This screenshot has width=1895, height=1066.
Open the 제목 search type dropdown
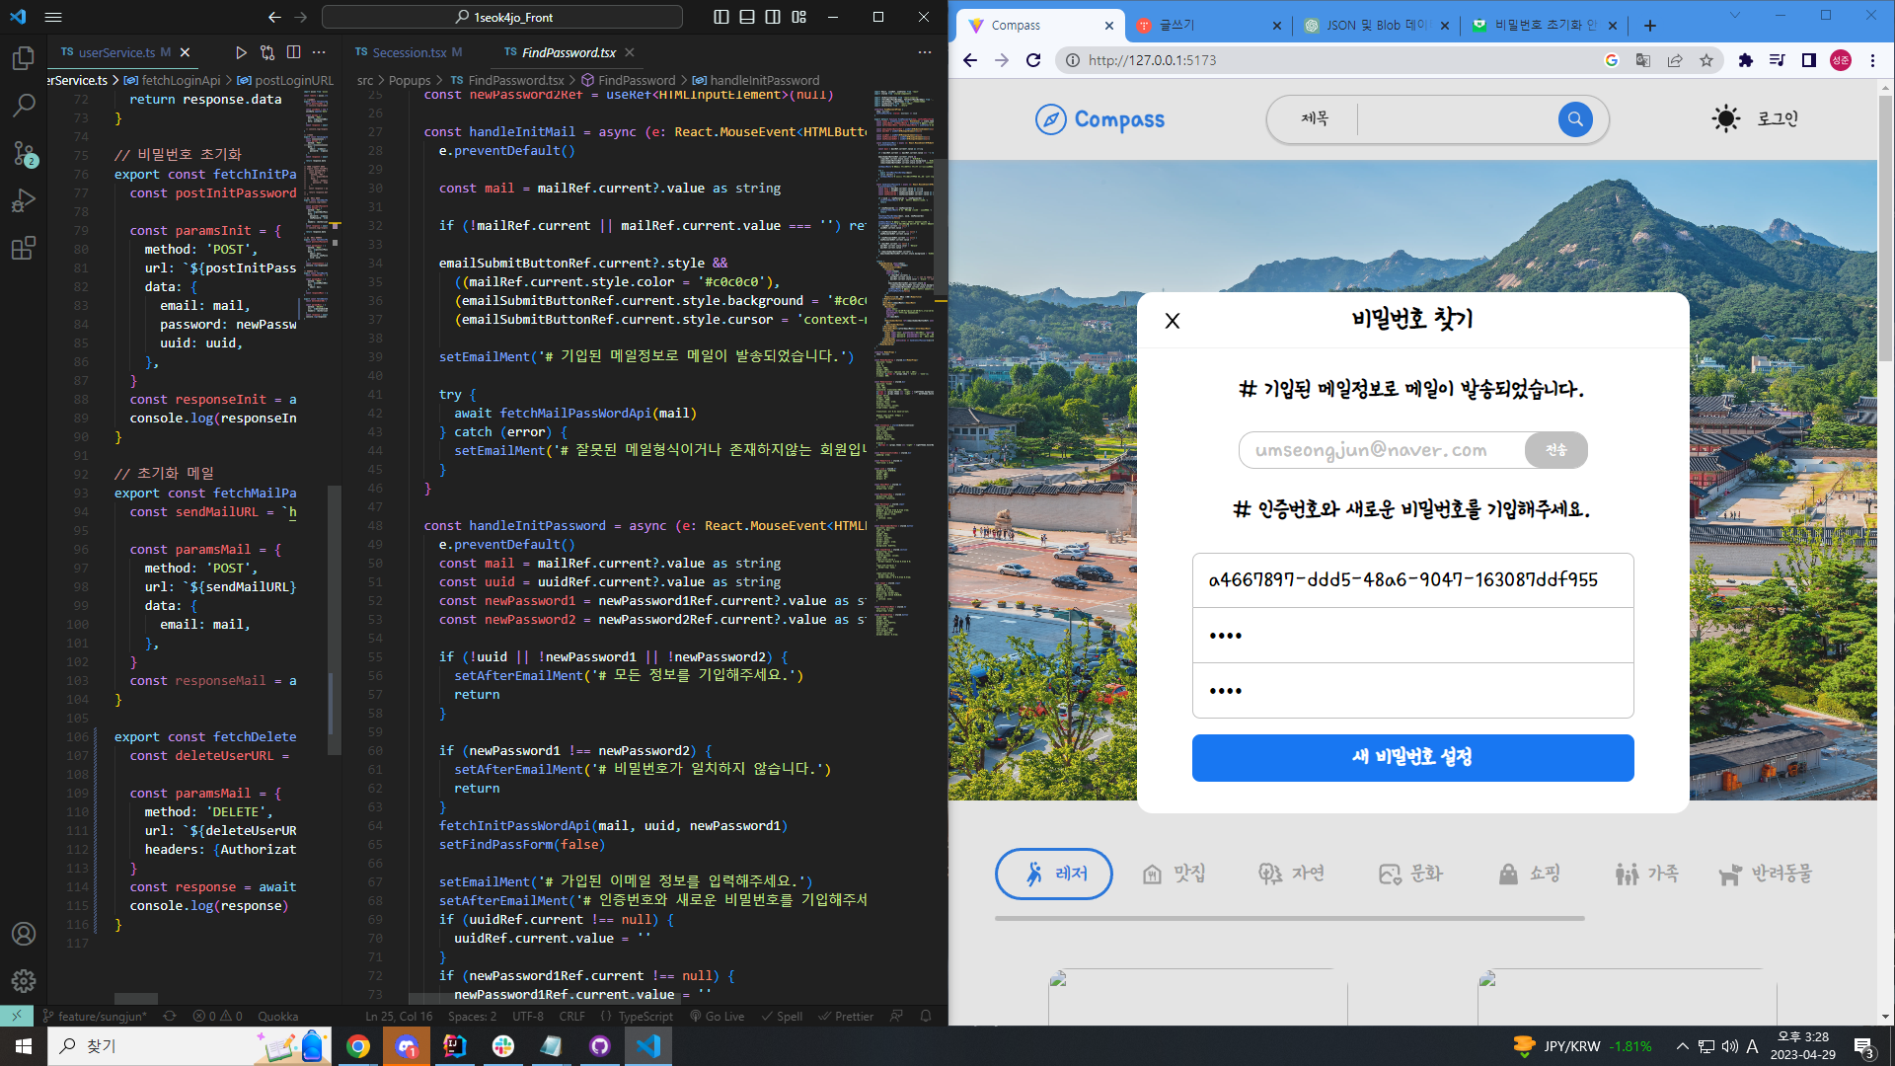[x=1315, y=119]
